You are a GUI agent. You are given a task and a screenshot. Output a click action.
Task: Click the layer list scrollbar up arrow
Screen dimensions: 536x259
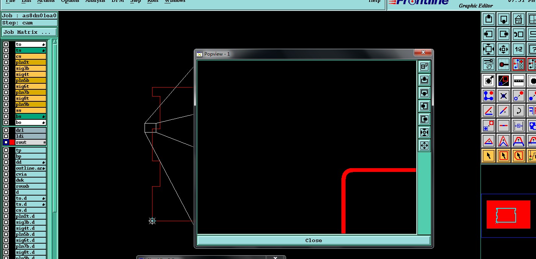55,41
